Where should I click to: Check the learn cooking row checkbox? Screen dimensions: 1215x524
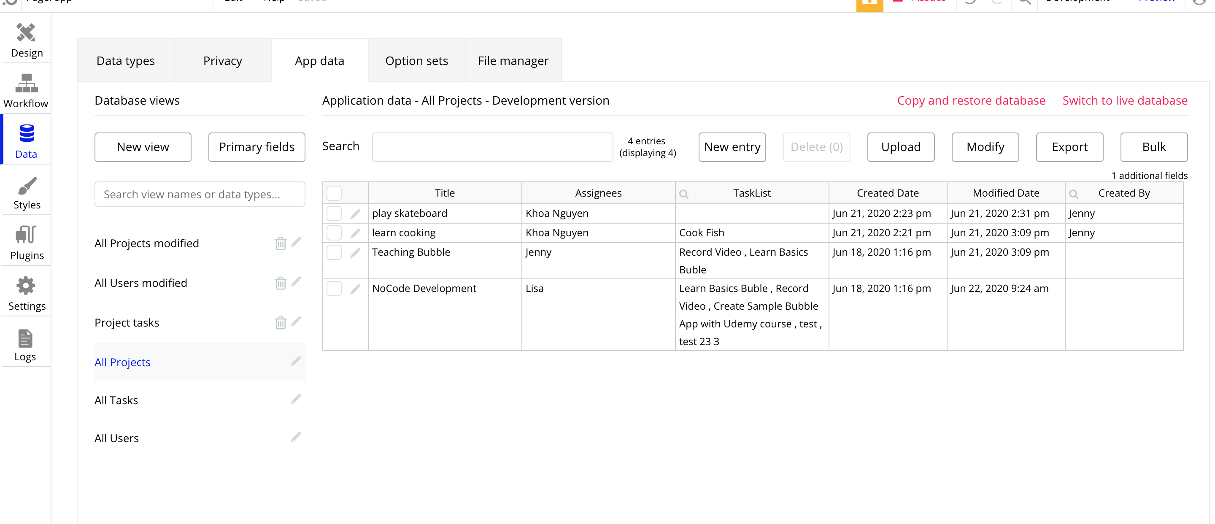(x=334, y=232)
